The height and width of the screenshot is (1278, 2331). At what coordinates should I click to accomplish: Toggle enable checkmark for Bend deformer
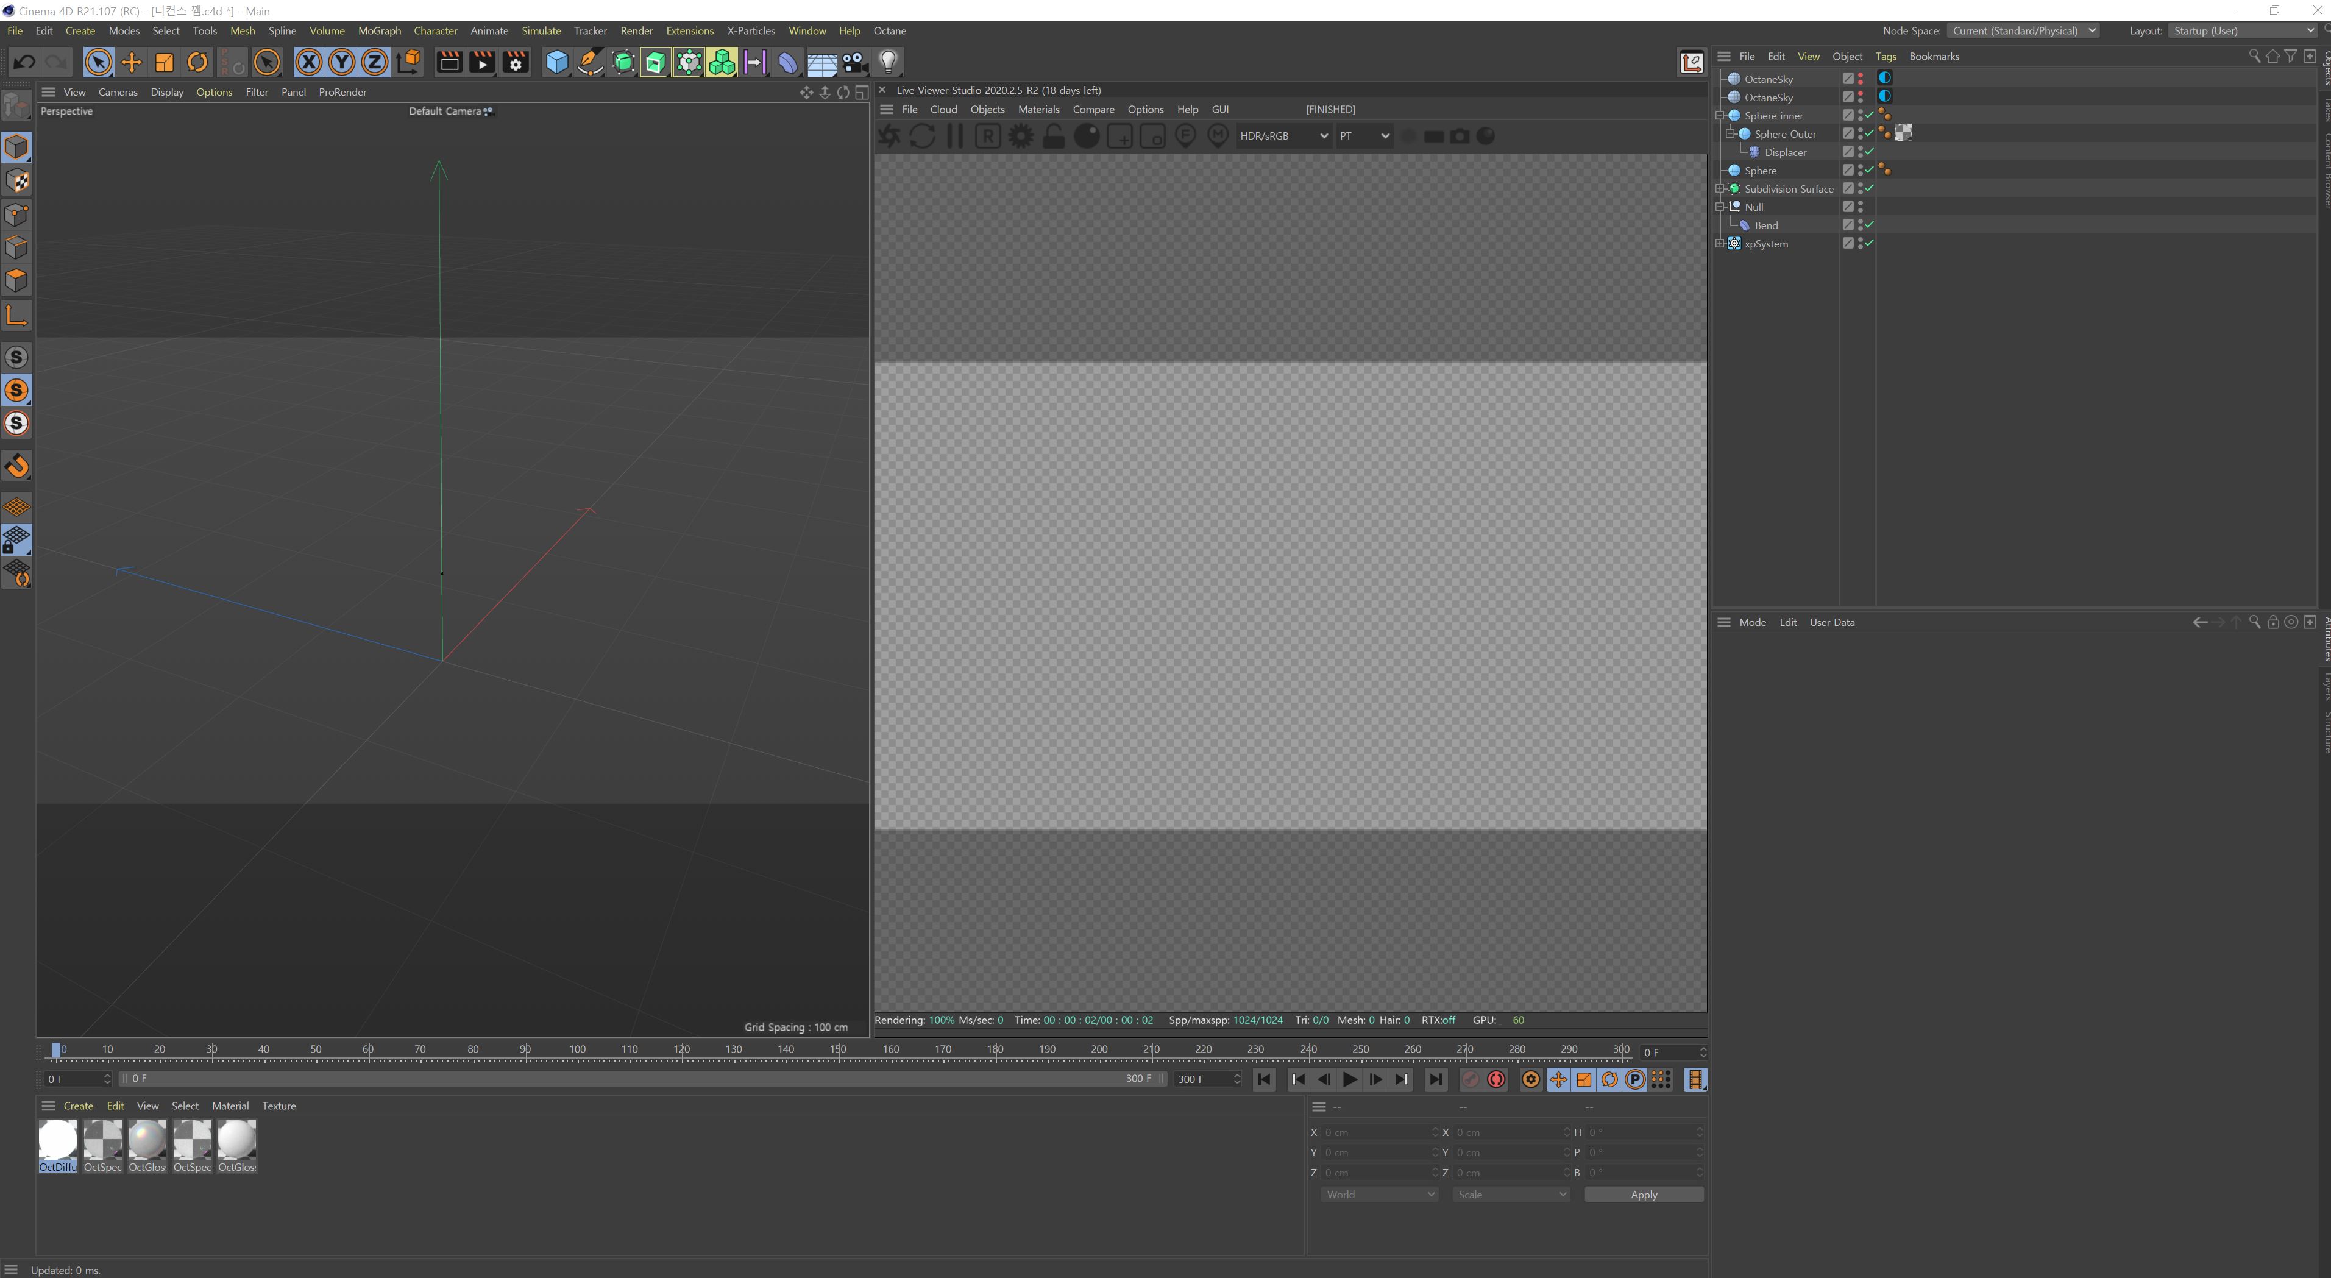click(x=1870, y=225)
